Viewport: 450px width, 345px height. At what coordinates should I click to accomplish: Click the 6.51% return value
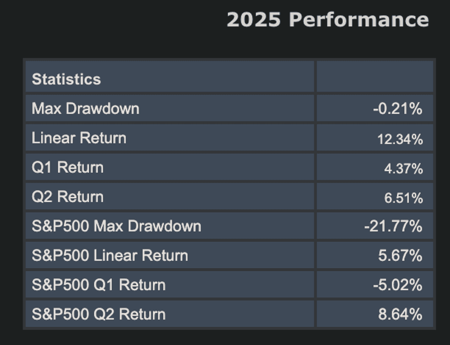pos(403,198)
